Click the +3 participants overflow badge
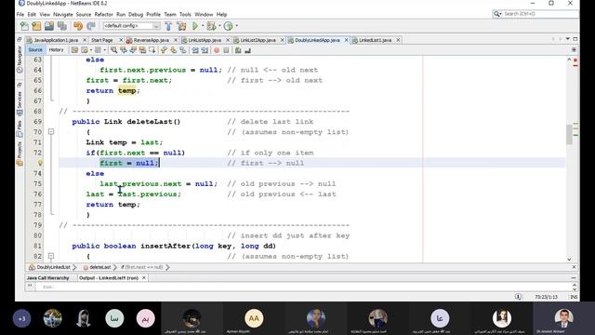Viewport: 595px width, 335px height. 21,318
